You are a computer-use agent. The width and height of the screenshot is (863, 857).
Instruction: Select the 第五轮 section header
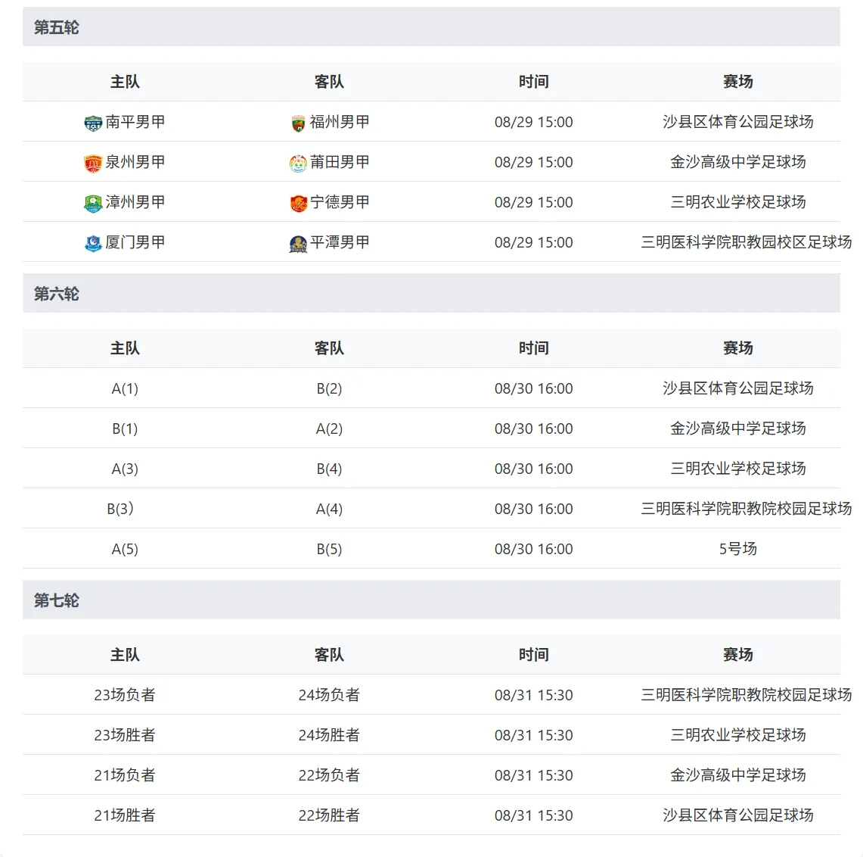(x=431, y=26)
